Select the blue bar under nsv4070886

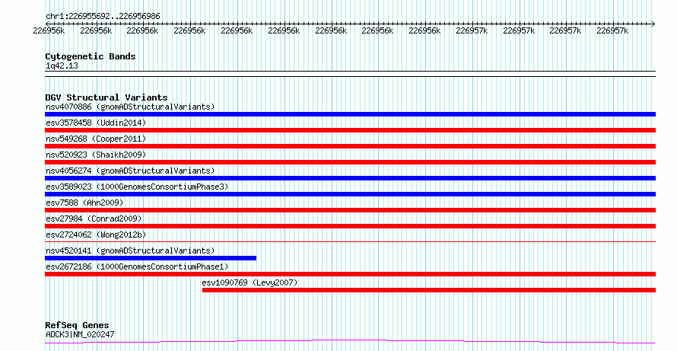pyautogui.click(x=350, y=114)
